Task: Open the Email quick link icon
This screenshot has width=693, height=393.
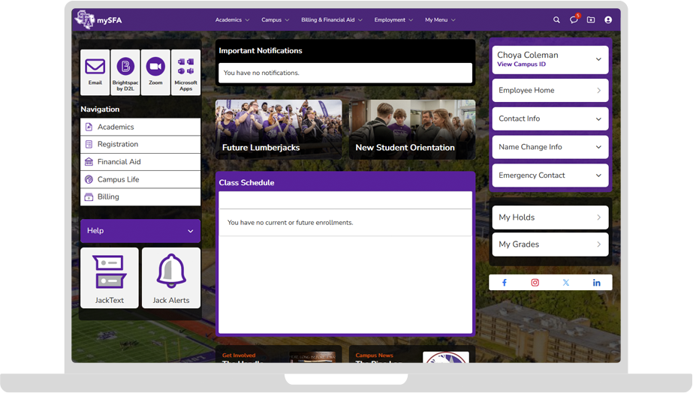Action: 95,72
